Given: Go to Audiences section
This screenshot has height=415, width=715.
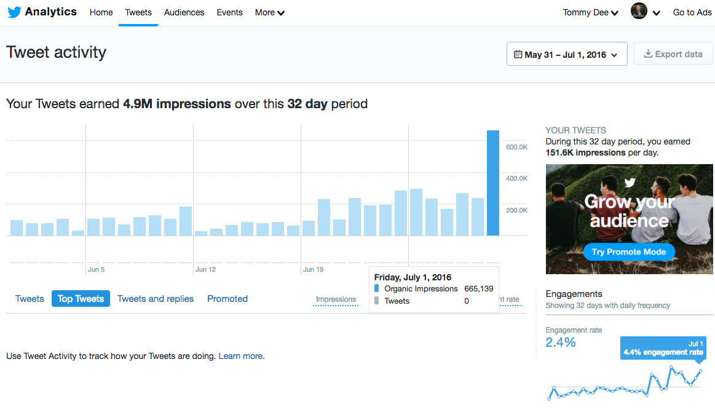Looking at the screenshot, I should coord(184,12).
